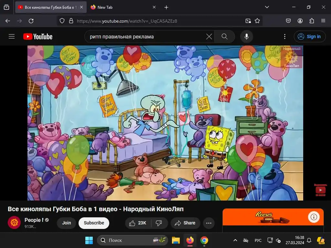Click the subscribe watermark in video corner
This screenshot has width=331, height=248.
coord(320,190)
